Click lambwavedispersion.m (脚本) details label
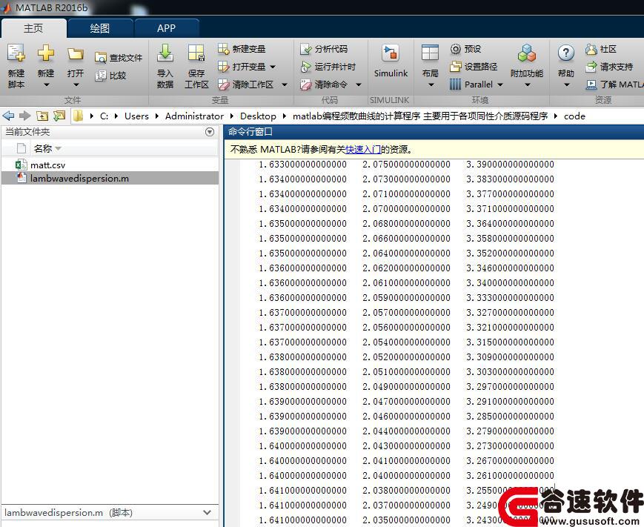Image resolution: width=644 pixels, height=527 pixels. pos(68,513)
